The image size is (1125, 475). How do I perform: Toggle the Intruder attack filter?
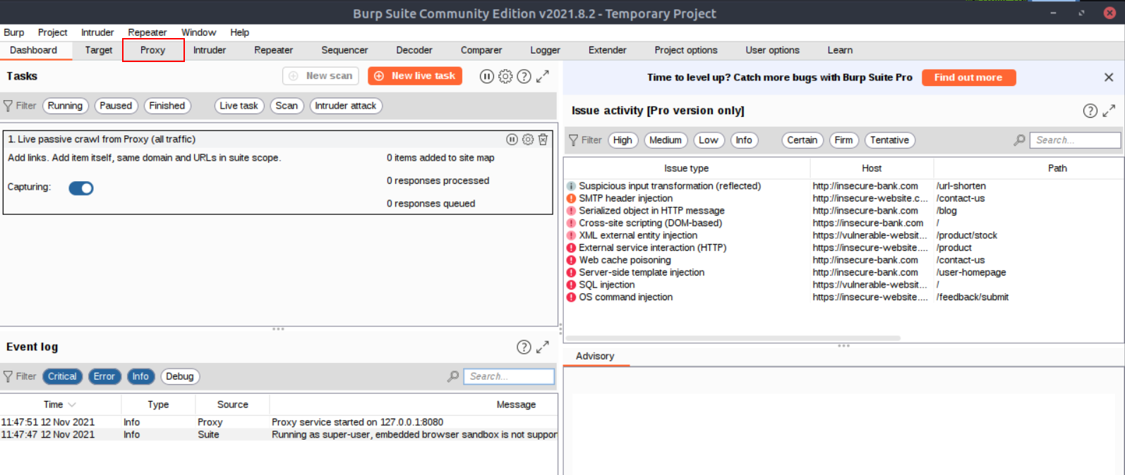pos(346,106)
